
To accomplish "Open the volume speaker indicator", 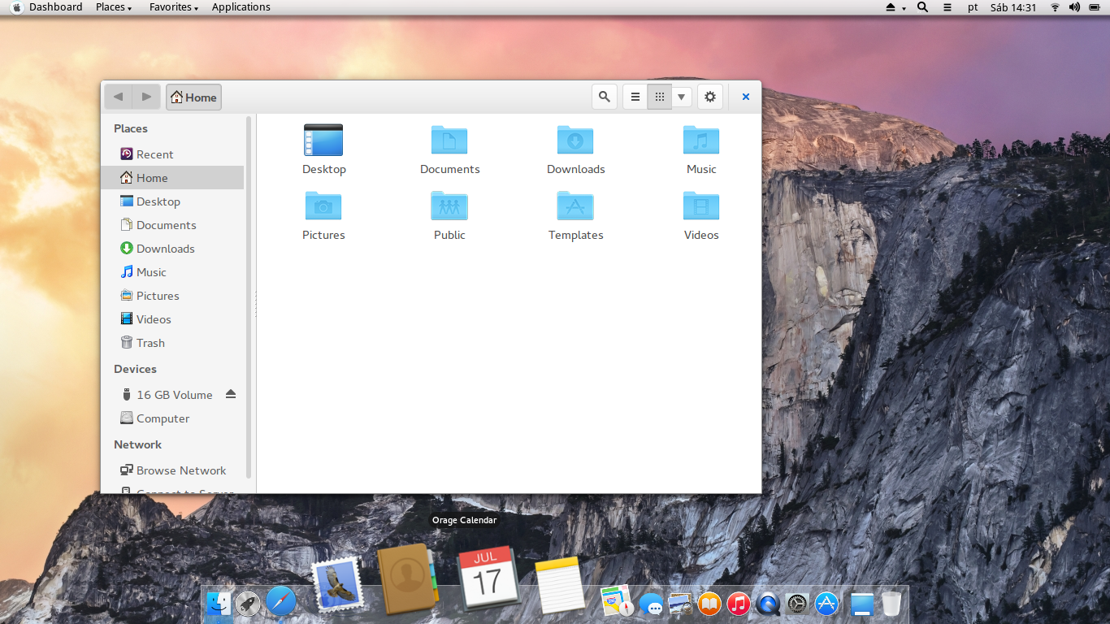I will point(1074,7).
